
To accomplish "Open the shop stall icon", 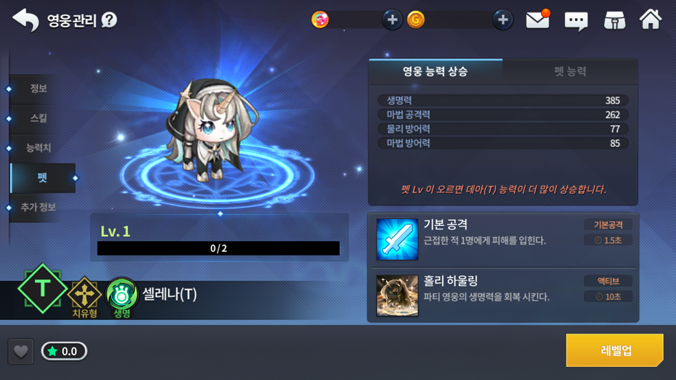I will pyautogui.click(x=615, y=20).
